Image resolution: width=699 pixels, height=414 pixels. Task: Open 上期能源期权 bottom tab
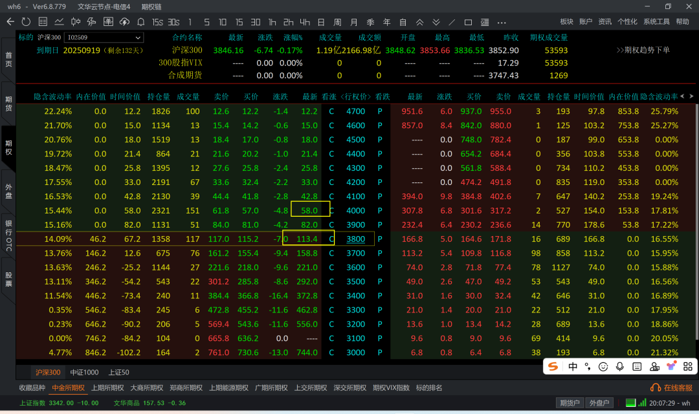click(x=228, y=387)
